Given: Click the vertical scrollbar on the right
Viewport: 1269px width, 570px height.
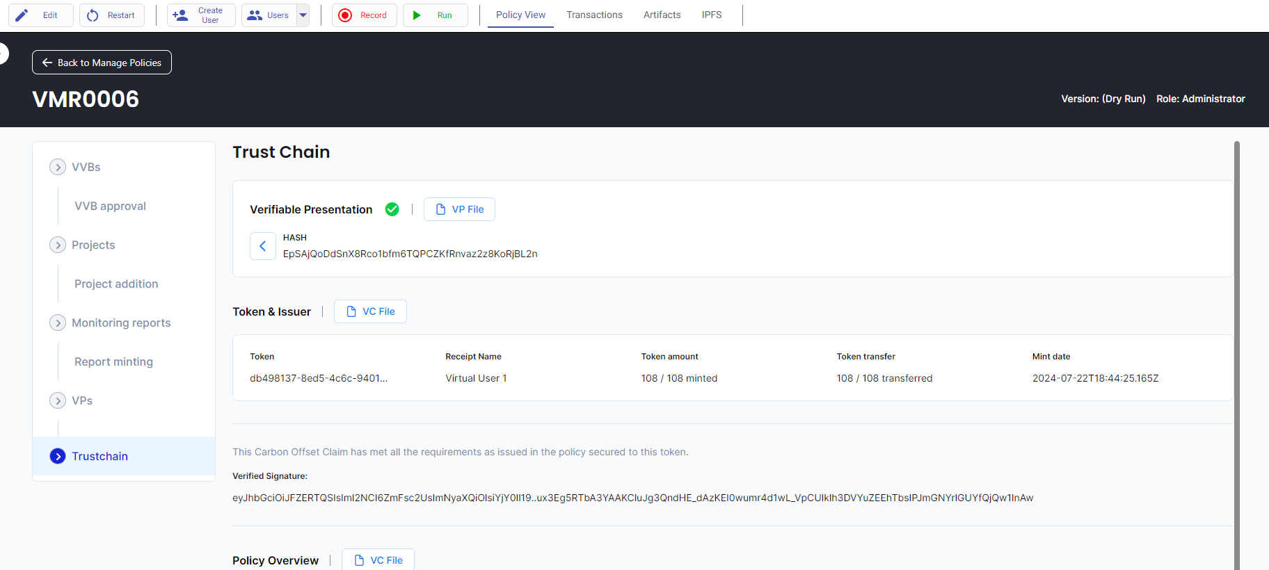Looking at the screenshot, I should coord(1236,348).
